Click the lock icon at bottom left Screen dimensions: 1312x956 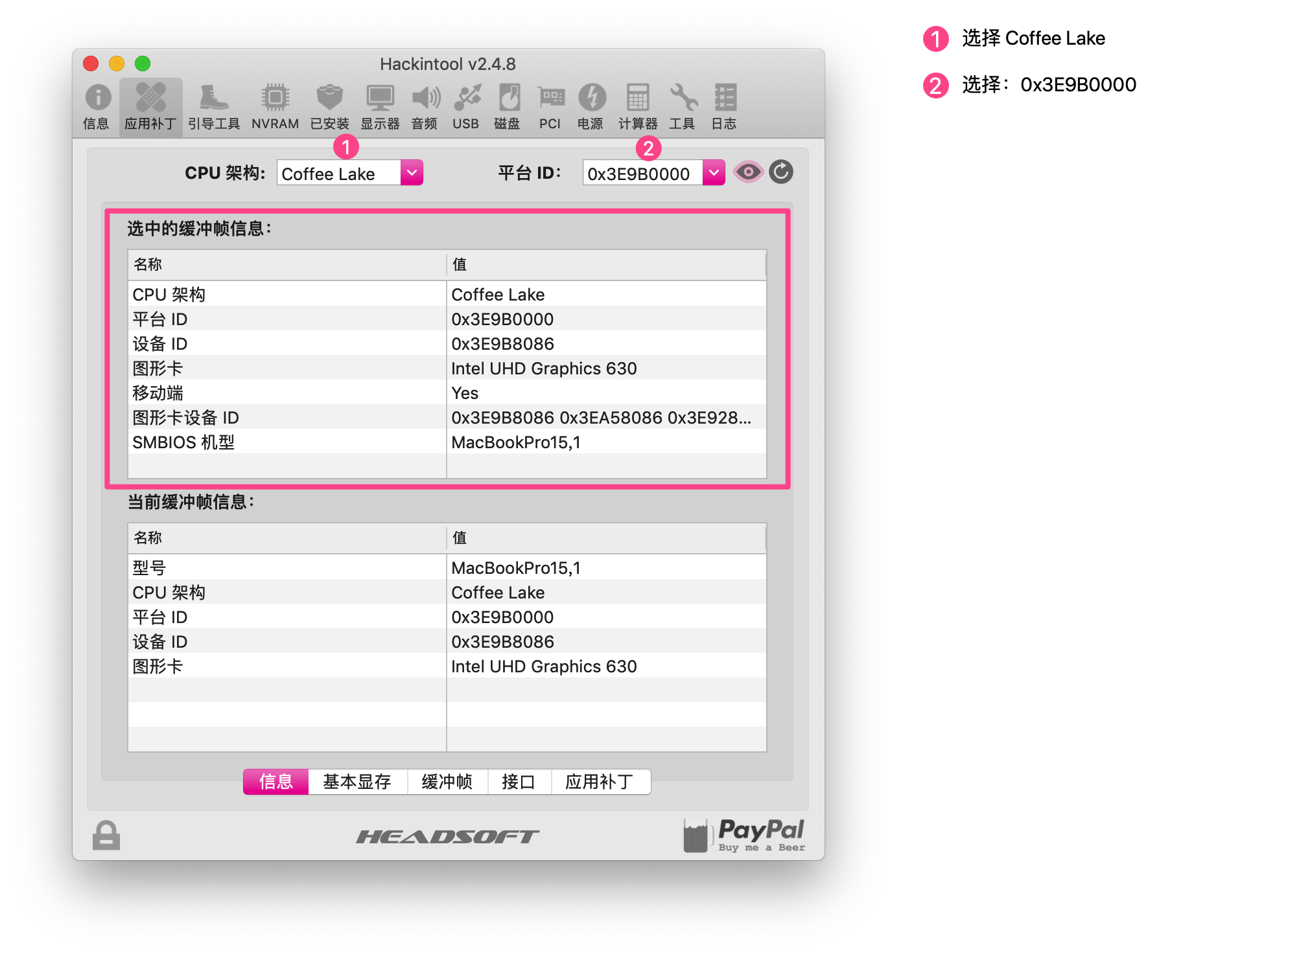click(106, 835)
